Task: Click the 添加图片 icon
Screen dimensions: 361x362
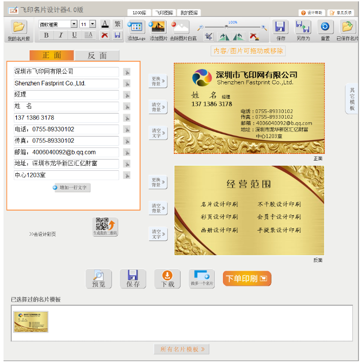Action: coord(157,28)
